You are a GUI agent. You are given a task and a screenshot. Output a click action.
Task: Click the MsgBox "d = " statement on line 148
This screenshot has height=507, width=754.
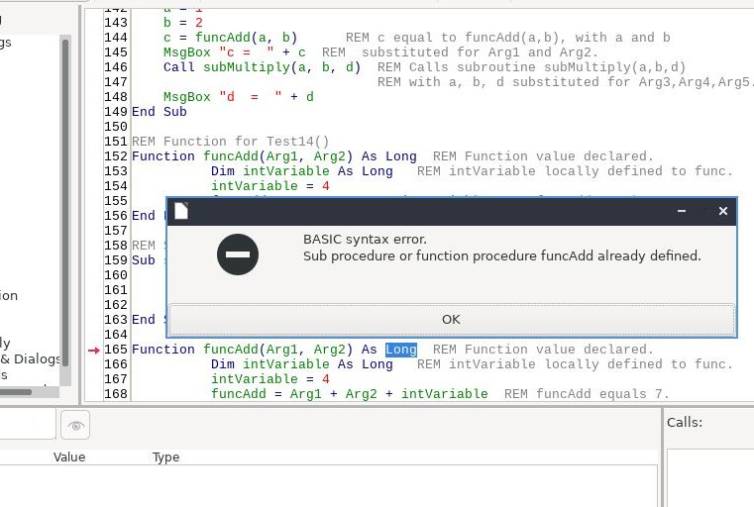(x=239, y=97)
